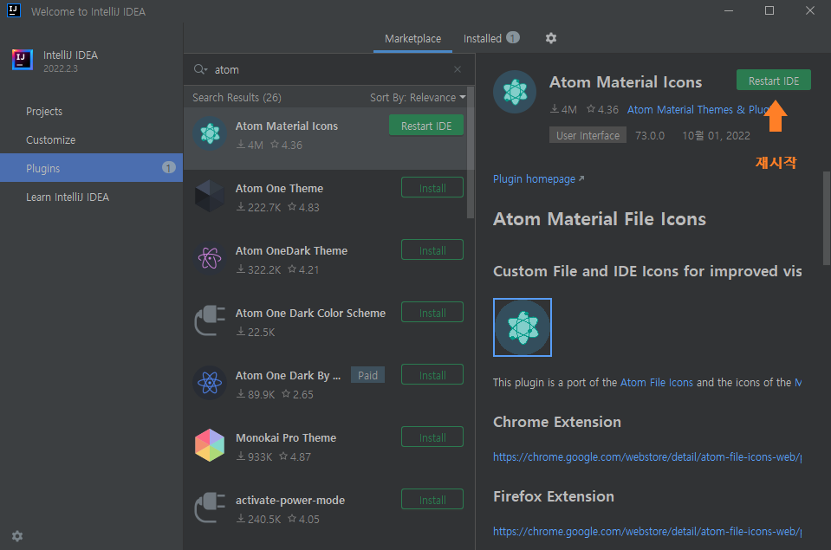Open Firefox Extension URL
Screen dimensions: 831x550
tap(647, 532)
